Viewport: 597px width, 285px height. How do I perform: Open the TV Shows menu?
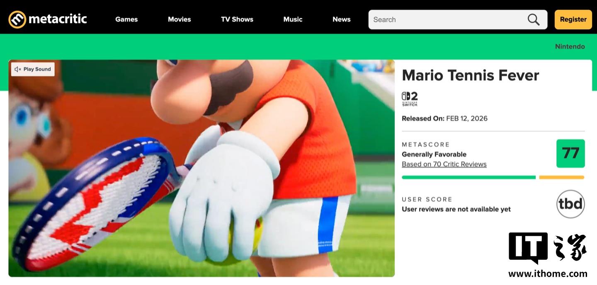237,19
